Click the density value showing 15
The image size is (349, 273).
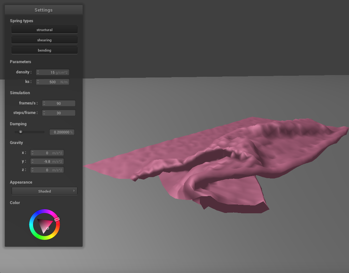coord(52,72)
